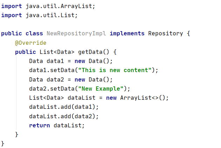Click the class's final closing brace
221x148 pixels.
point(3,143)
